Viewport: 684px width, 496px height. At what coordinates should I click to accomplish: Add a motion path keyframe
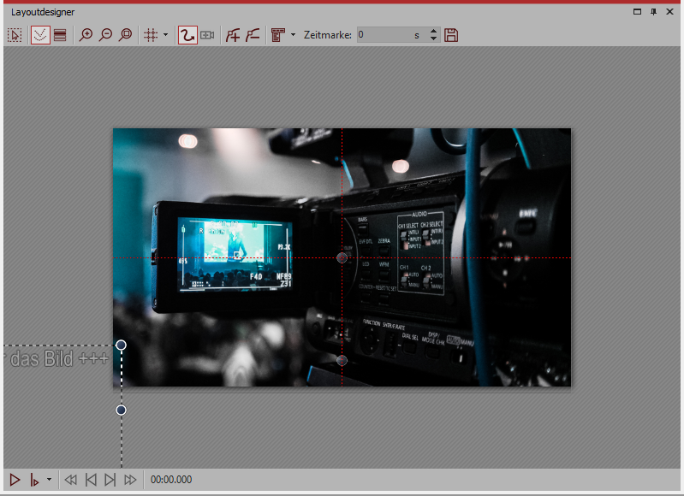[x=232, y=35]
